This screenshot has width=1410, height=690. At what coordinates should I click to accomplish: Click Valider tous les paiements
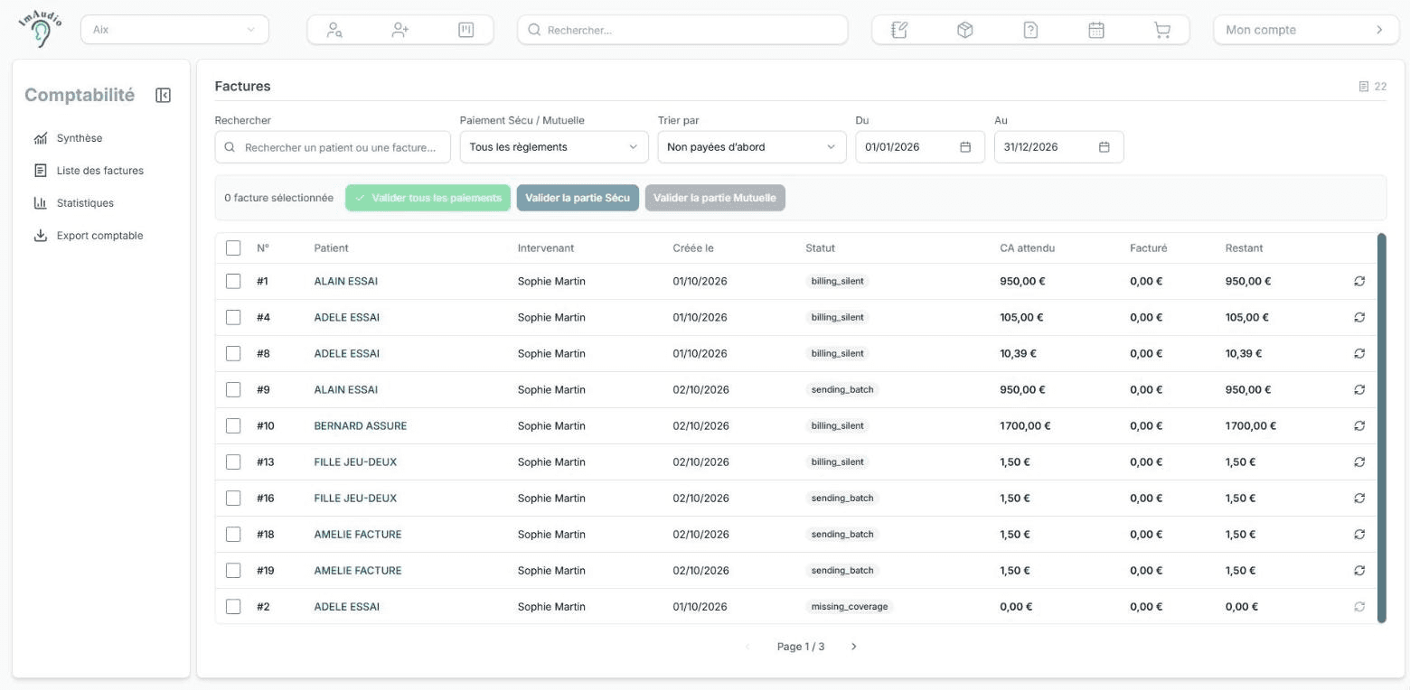[x=428, y=198]
